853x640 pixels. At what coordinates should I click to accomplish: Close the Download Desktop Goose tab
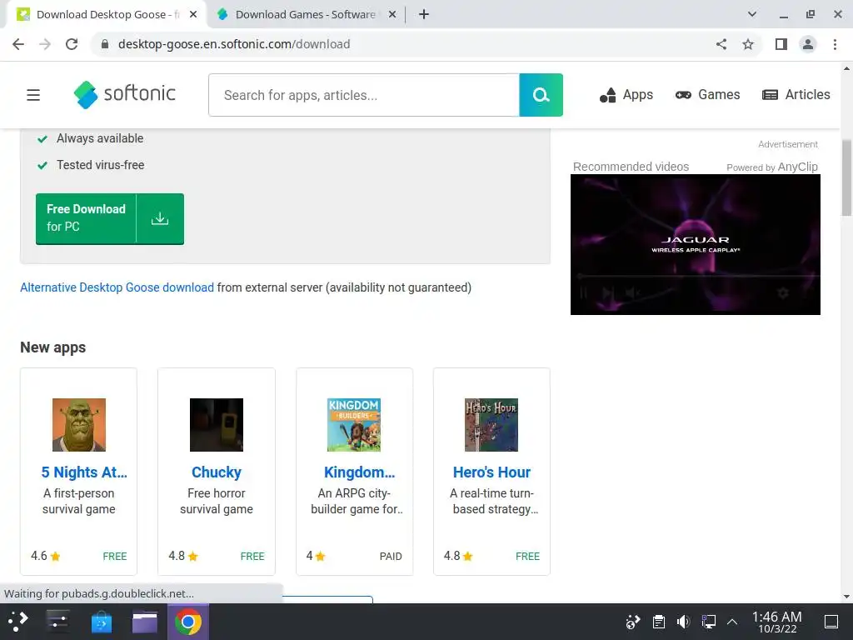(x=193, y=15)
